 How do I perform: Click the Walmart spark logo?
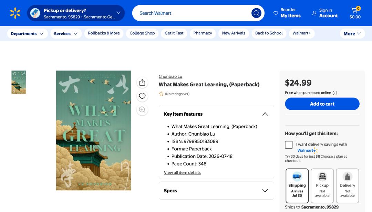(15, 13)
